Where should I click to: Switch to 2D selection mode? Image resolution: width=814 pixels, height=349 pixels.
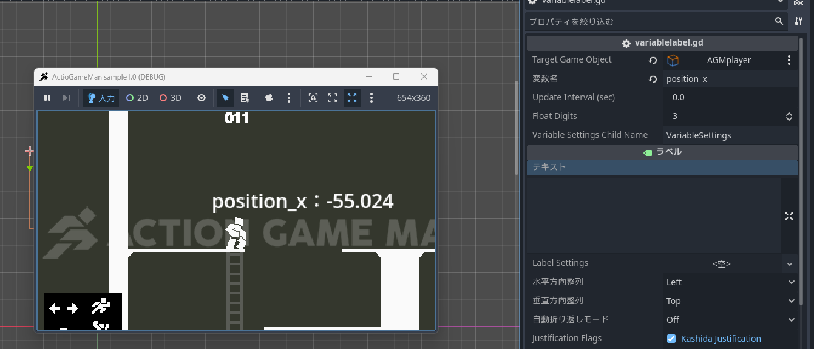pyautogui.click(x=137, y=98)
